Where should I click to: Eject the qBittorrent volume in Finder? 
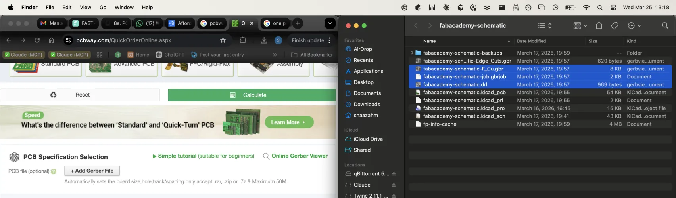pyautogui.click(x=394, y=174)
